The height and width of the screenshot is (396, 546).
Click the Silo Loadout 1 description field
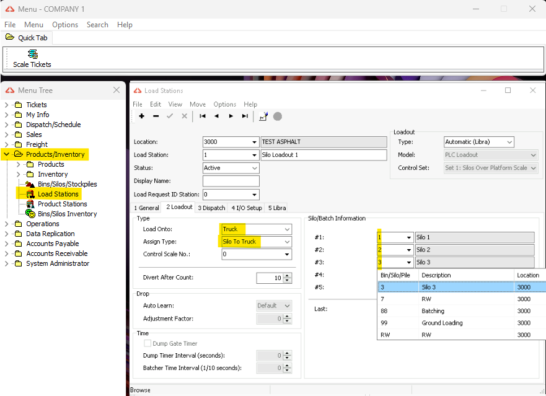[x=324, y=155]
